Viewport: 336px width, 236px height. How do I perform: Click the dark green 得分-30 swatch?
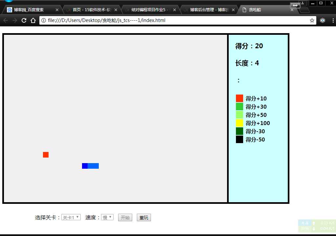(239, 131)
